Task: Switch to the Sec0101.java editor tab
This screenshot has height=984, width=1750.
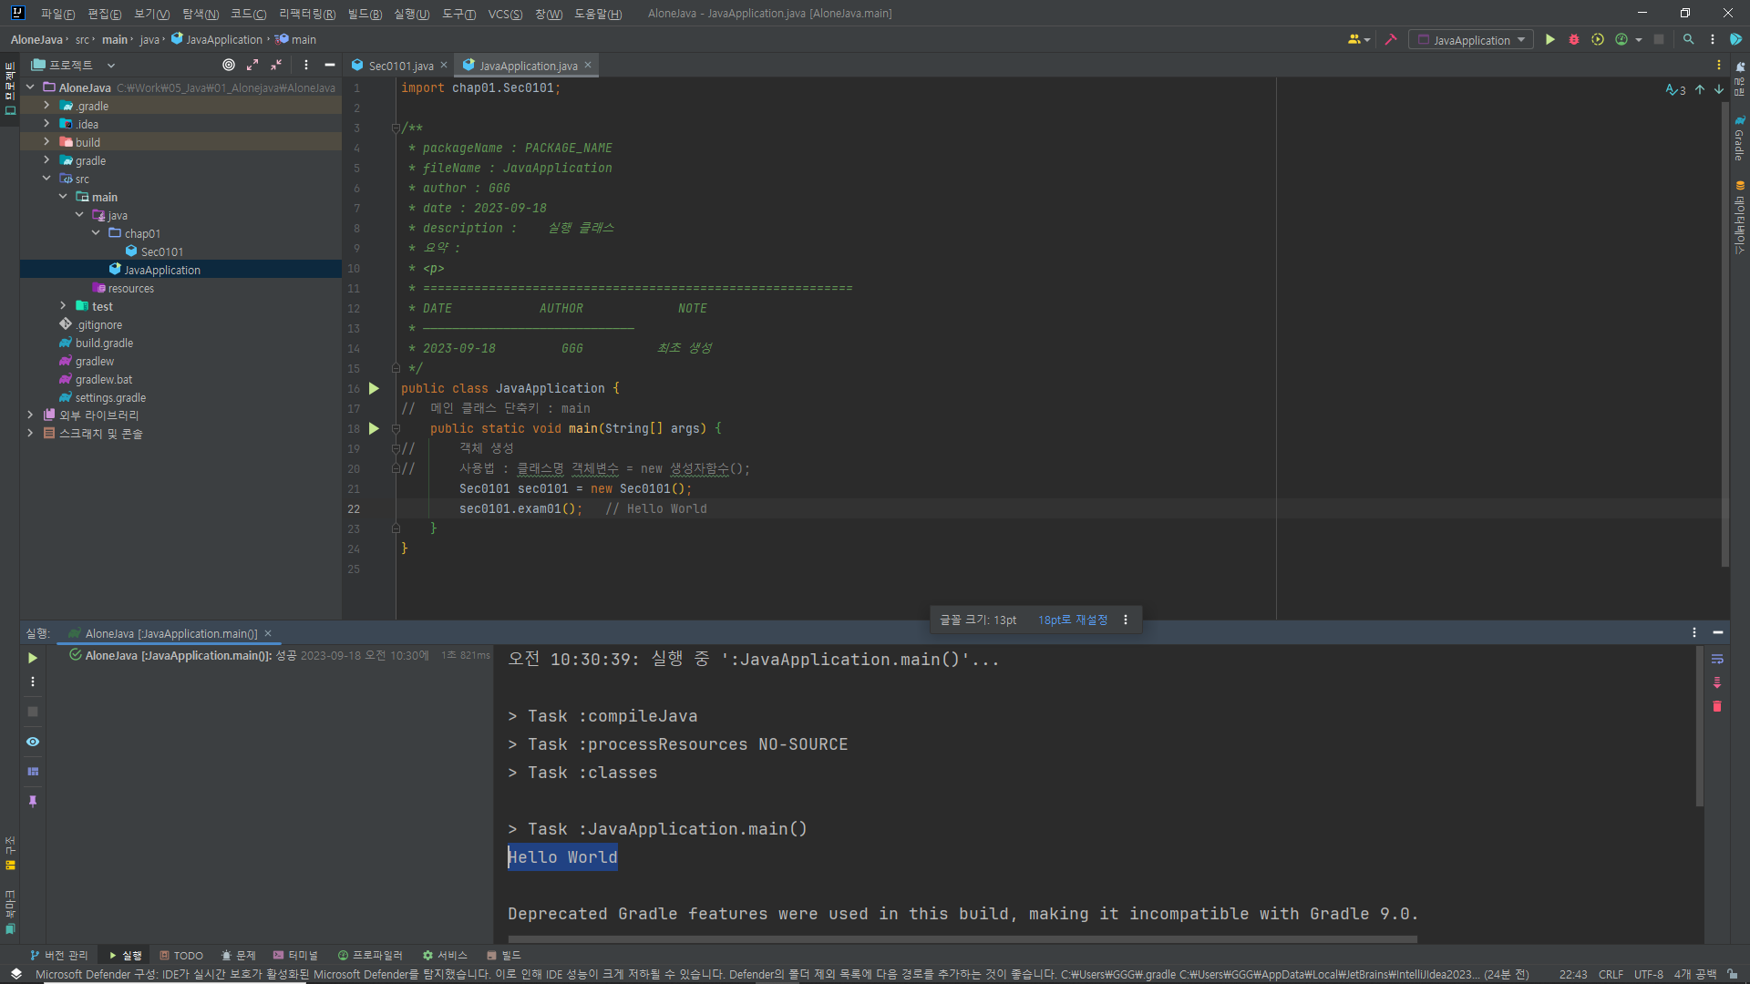Action: [x=400, y=66]
